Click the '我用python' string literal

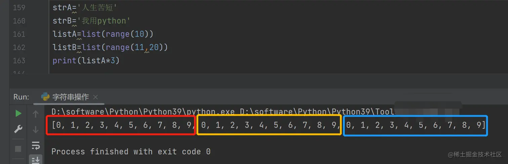[104, 21]
